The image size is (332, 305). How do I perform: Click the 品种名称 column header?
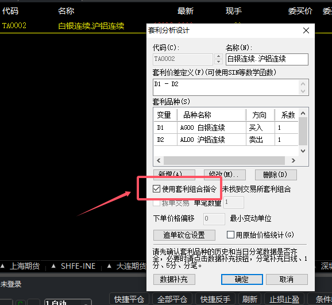pyautogui.click(x=211, y=115)
